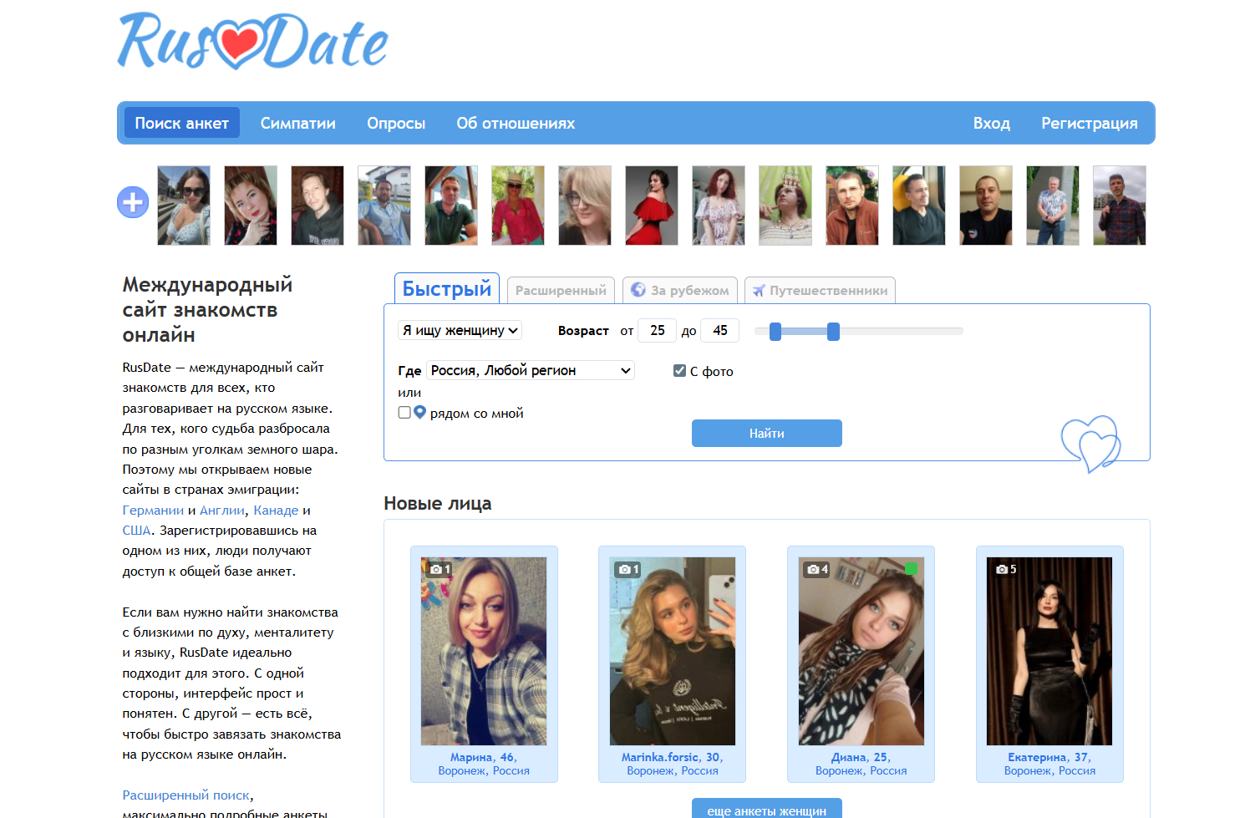Enable the рядом со мной checkbox
This screenshot has height=818, width=1250.
[404, 413]
